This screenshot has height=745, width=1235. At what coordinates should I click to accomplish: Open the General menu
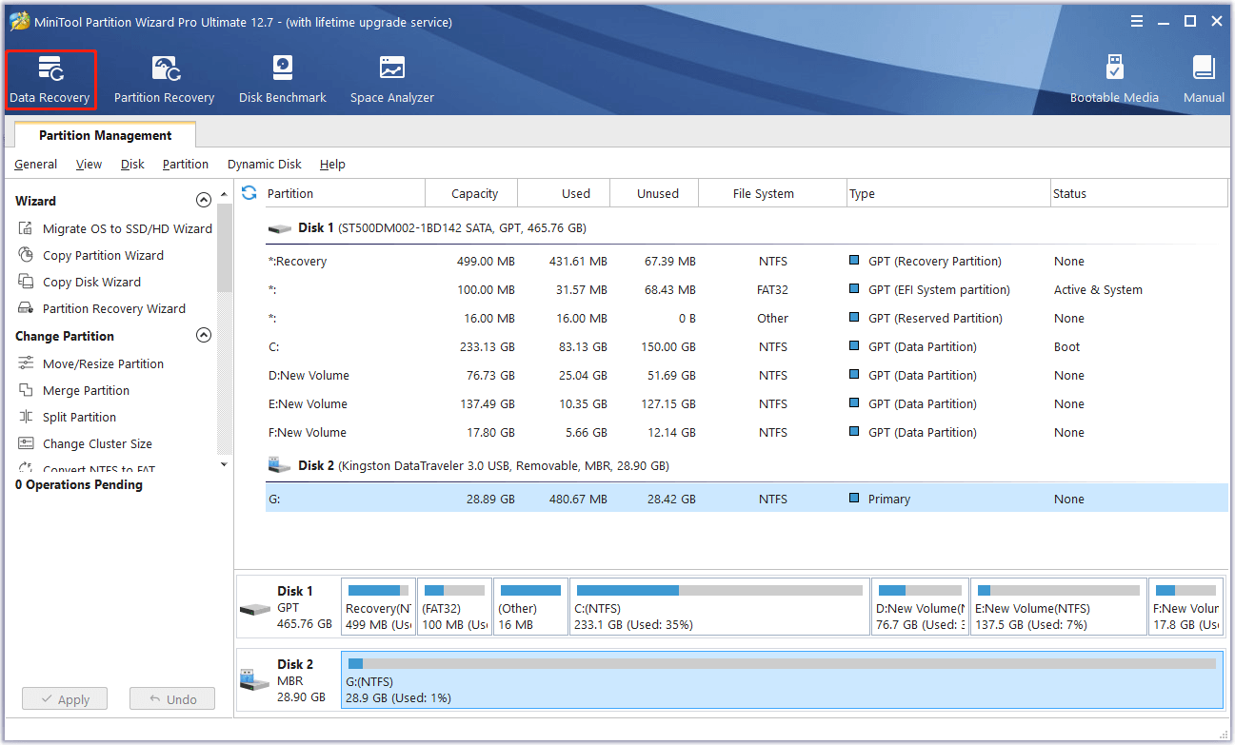tap(36, 164)
